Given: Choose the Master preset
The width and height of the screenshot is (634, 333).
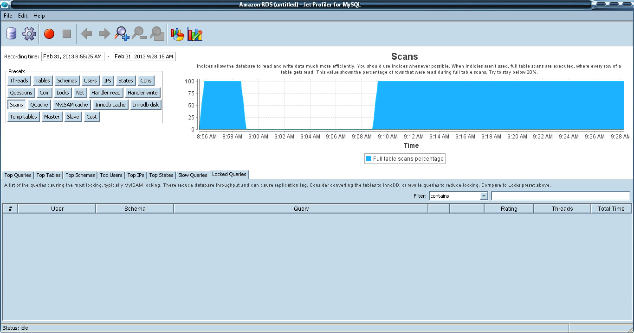Looking at the screenshot, I should [52, 117].
